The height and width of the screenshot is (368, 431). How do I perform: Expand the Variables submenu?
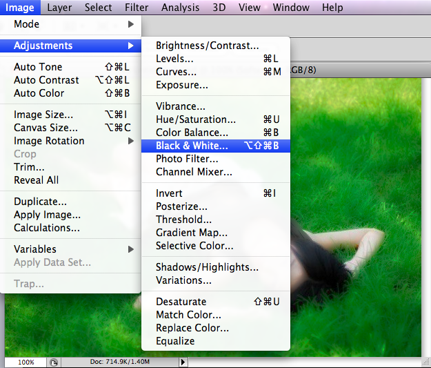coord(70,249)
